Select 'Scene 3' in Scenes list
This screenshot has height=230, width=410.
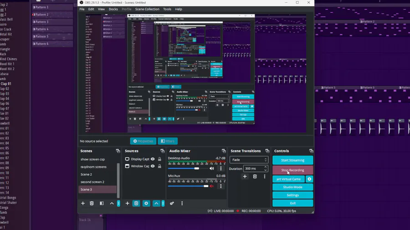coord(97,190)
